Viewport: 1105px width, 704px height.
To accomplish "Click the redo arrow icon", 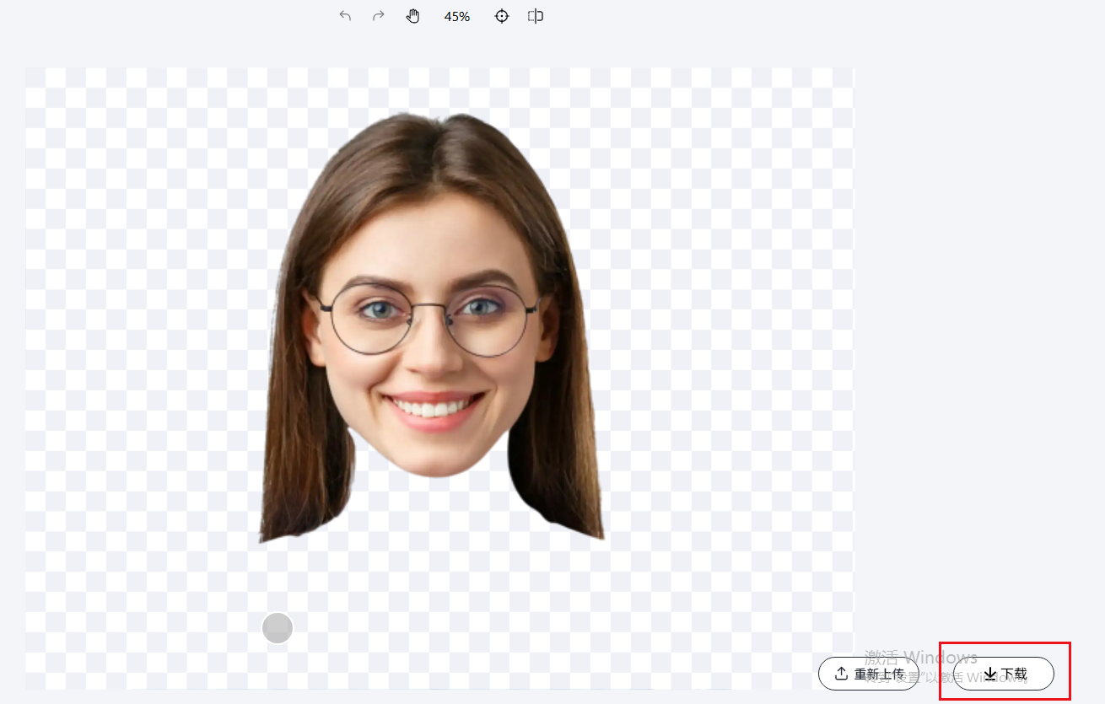I will coord(379,16).
